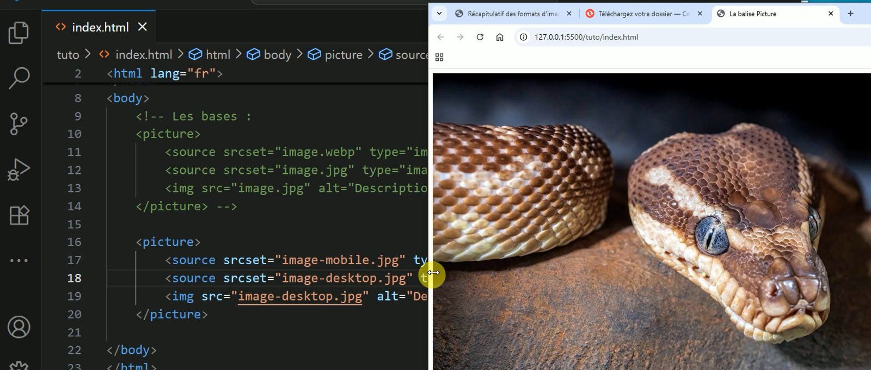Open the Source Control view
Screen dimensions: 871x370
[x=19, y=124]
